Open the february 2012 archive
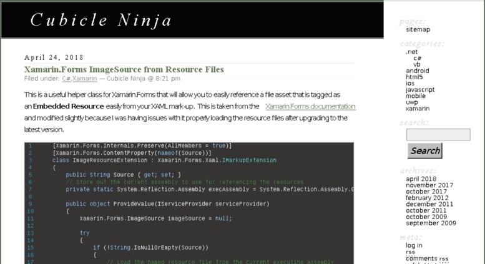Viewport: 485px width, 264px height. click(x=427, y=198)
